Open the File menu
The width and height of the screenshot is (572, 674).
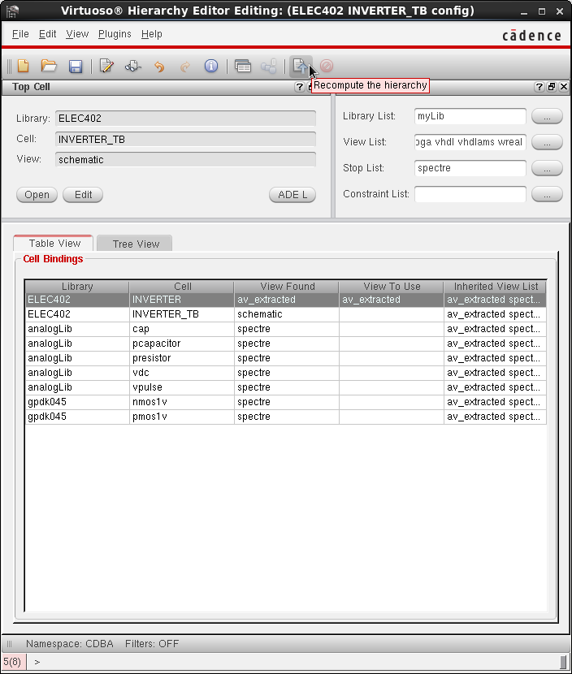click(20, 34)
